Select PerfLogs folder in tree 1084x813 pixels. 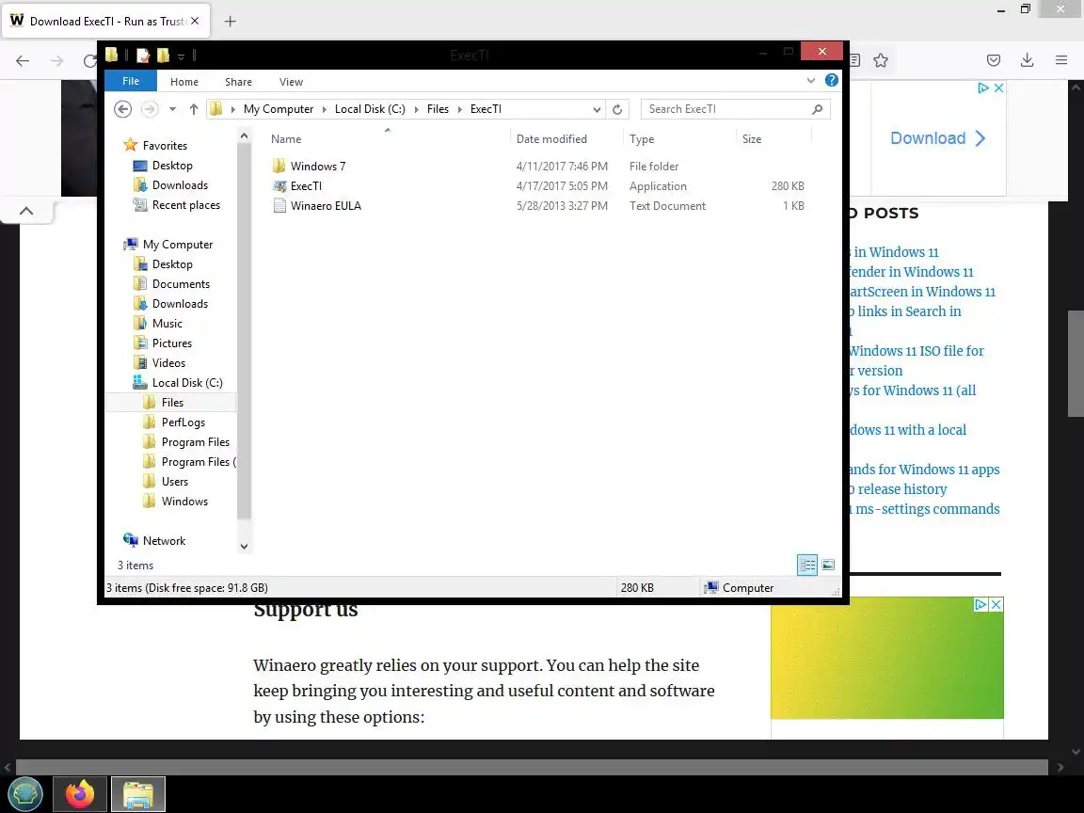point(183,422)
